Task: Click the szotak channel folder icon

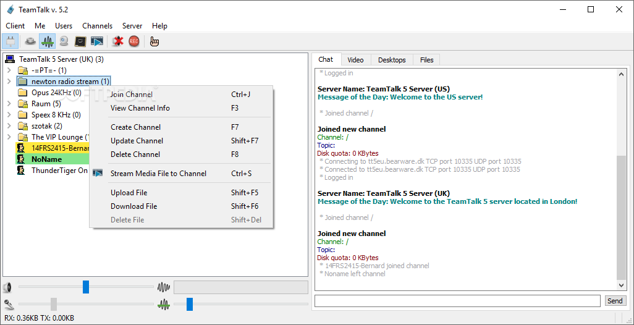Action: click(23, 126)
